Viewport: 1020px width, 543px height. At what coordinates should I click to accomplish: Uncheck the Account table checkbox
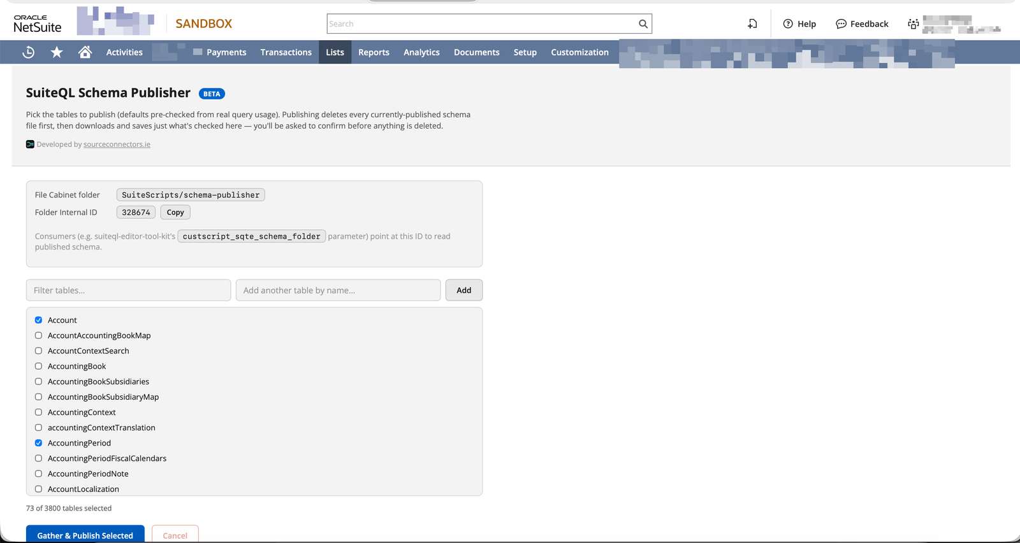point(38,320)
